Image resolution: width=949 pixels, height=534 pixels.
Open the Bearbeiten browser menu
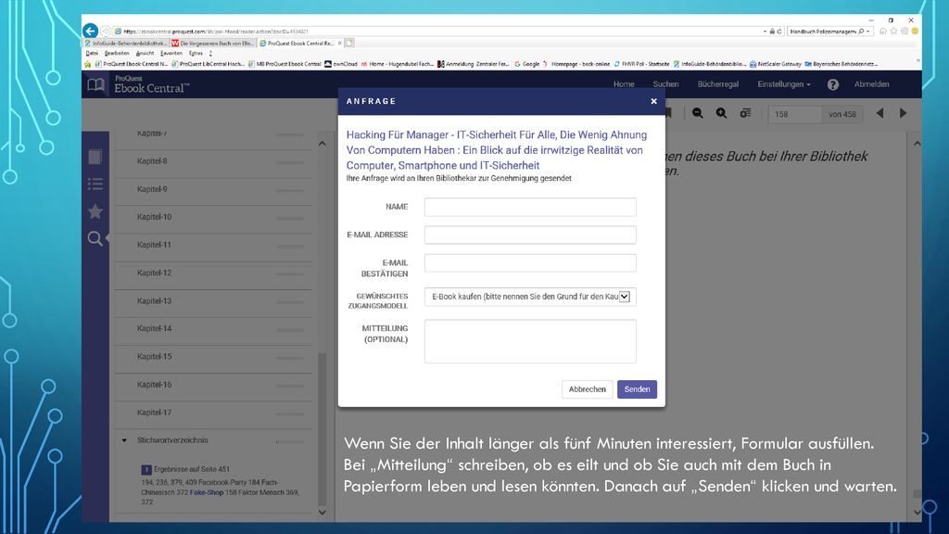click(117, 53)
